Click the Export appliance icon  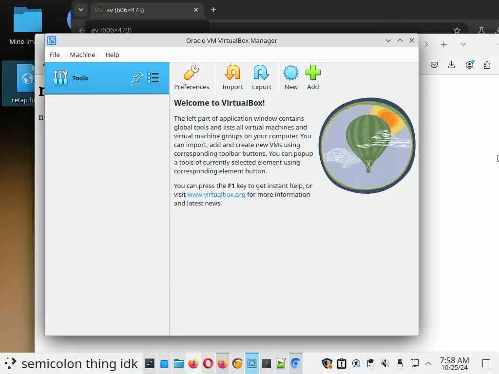[x=261, y=78]
